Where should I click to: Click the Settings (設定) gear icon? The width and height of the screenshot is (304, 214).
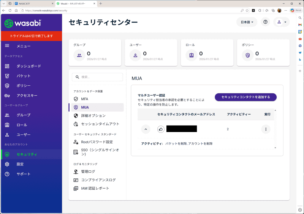coord(7,164)
